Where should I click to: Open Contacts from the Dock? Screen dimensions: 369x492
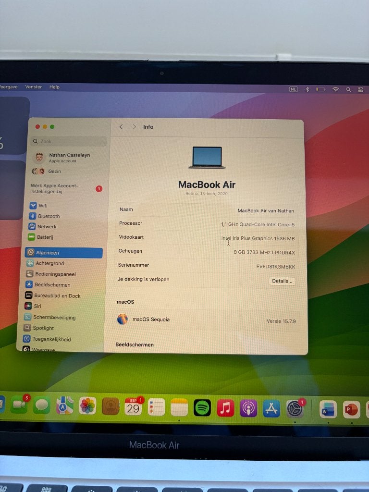111,406
